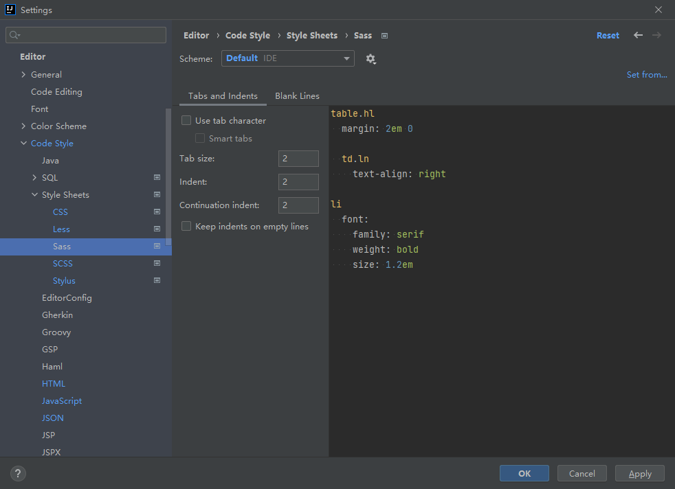
Task: Expand the Color Scheme tree node
Action: [23, 126]
